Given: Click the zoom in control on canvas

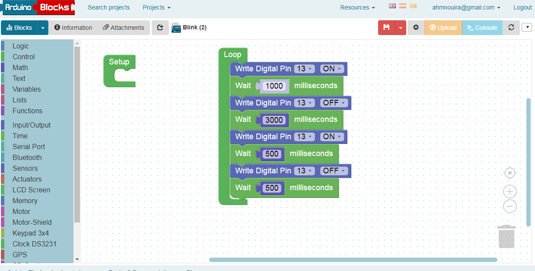Looking at the screenshot, I should click(510, 191).
